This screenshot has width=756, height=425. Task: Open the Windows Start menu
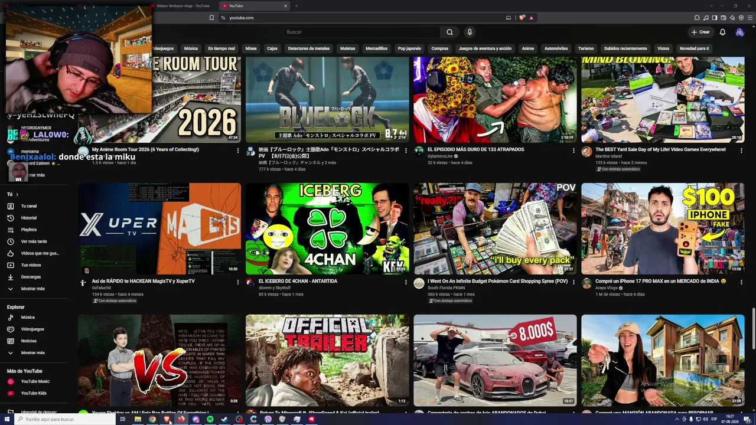(8, 419)
